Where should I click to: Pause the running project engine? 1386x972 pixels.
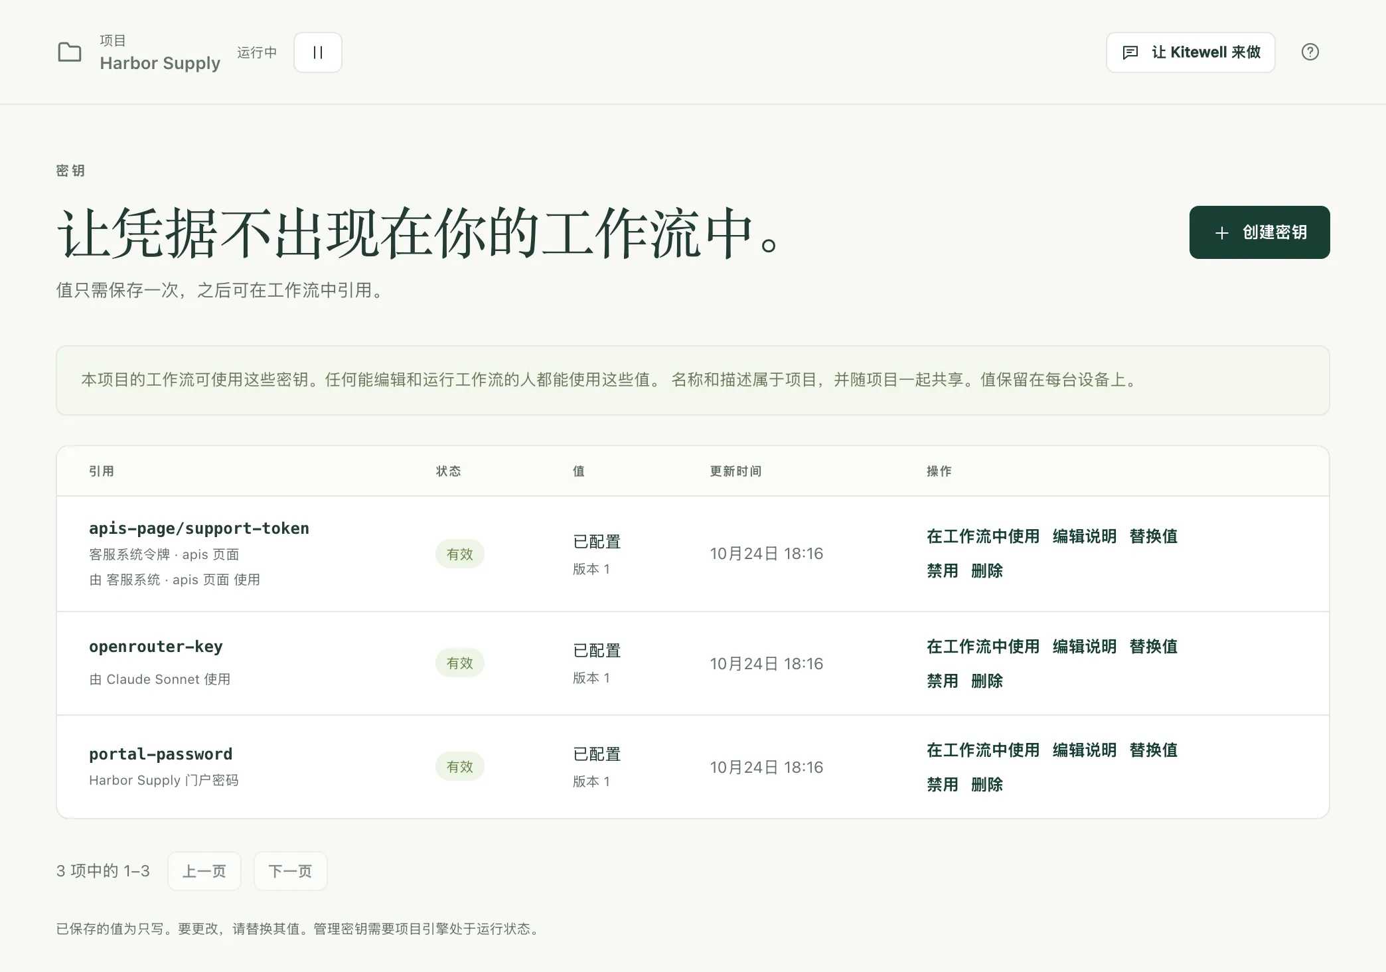(318, 52)
